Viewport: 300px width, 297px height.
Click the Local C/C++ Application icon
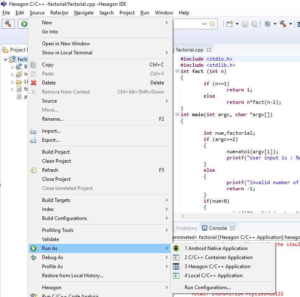pyautogui.click(x=176, y=276)
